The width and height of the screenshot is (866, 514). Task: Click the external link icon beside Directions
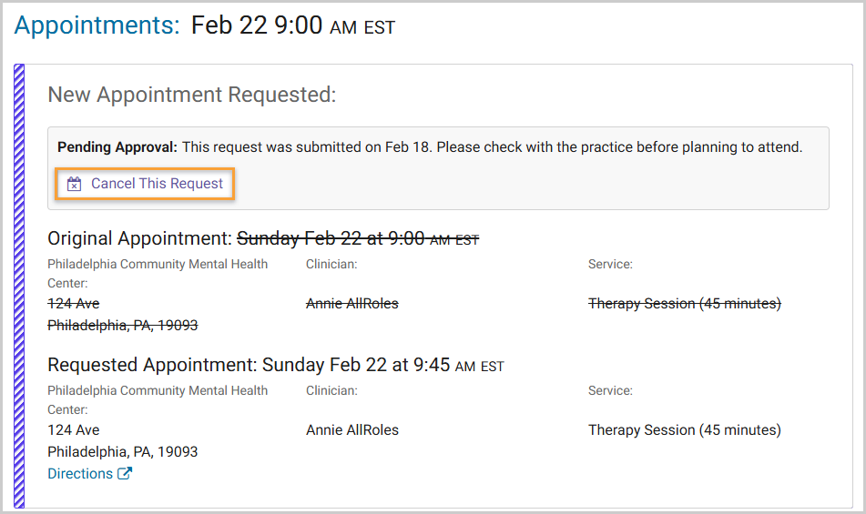pos(125,473)
